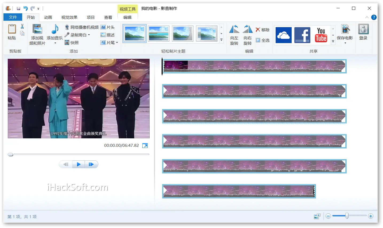The image size is (383, 228).
Task: Click the Add music (添加音乐) note icon
Action: (55, 29)
